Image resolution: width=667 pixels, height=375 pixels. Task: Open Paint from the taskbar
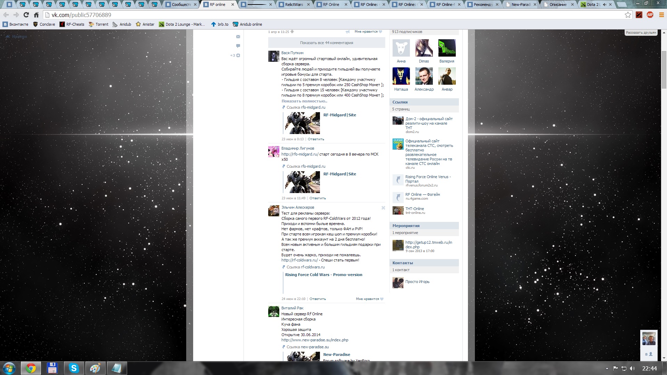click(95, 368)
